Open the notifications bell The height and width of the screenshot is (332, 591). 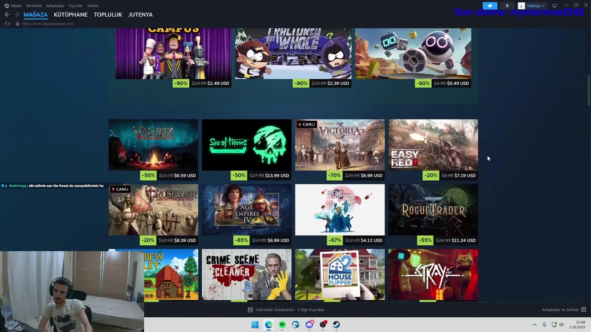coord(507,6)
